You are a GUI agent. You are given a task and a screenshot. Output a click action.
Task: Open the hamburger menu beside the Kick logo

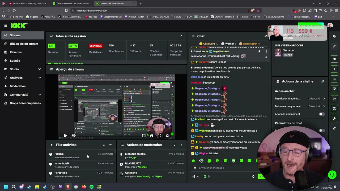coord(6,26)
